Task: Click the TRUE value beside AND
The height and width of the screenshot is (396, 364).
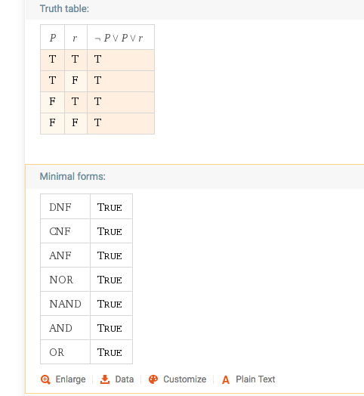Action: [x=110, y=328]
